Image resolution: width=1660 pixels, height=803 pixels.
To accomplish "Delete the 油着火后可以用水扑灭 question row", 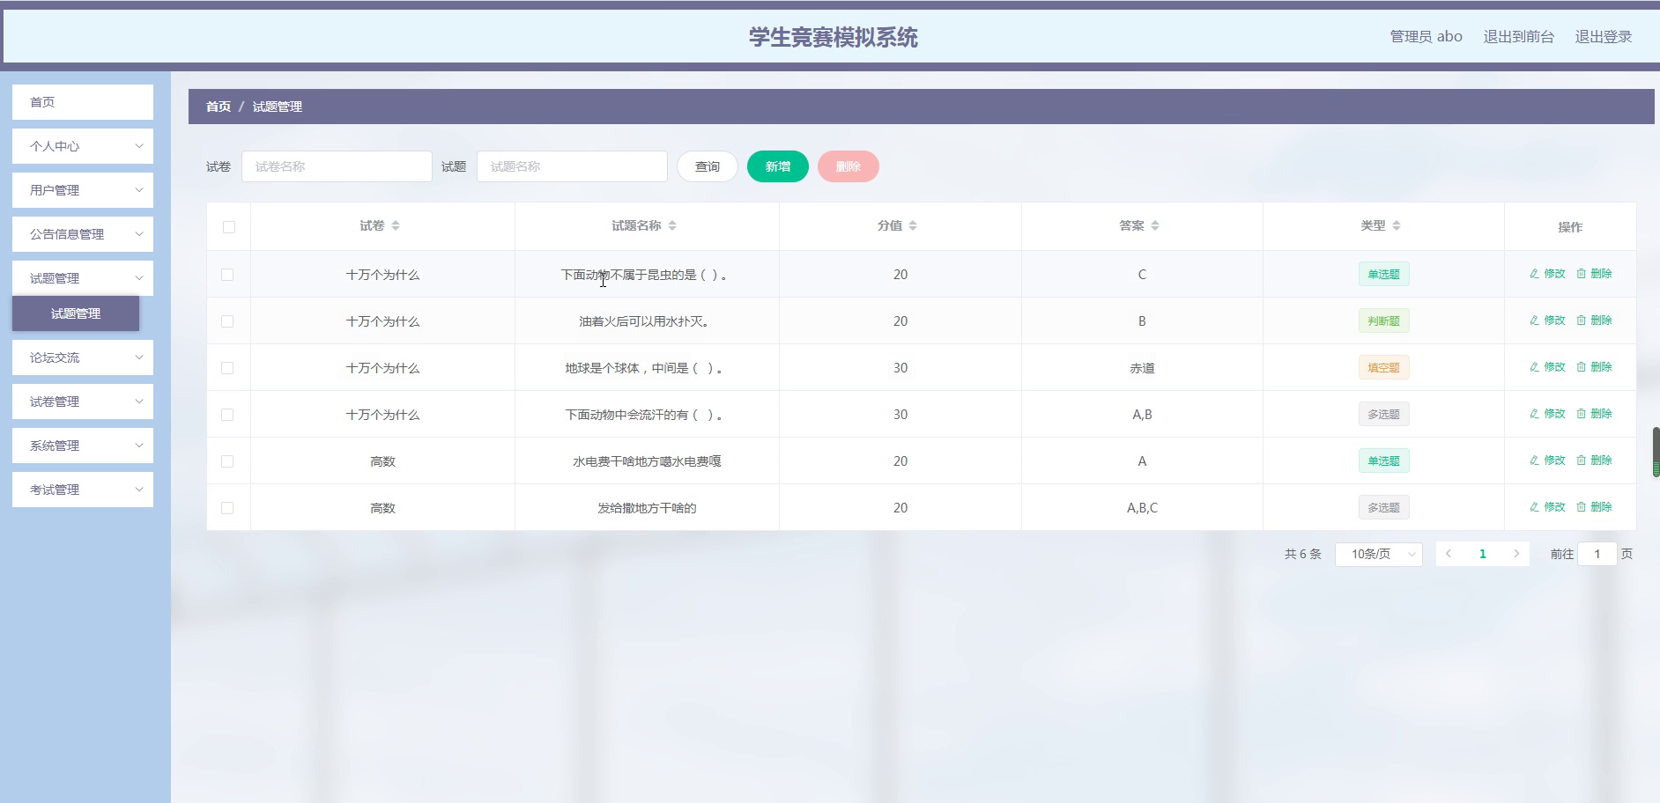I will (1594, 320).
